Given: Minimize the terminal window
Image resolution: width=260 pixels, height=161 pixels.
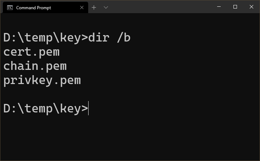Looking at the screenshot, I should (219, 7).
